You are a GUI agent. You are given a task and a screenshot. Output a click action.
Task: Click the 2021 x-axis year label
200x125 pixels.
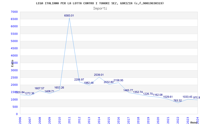click(168, 120)
